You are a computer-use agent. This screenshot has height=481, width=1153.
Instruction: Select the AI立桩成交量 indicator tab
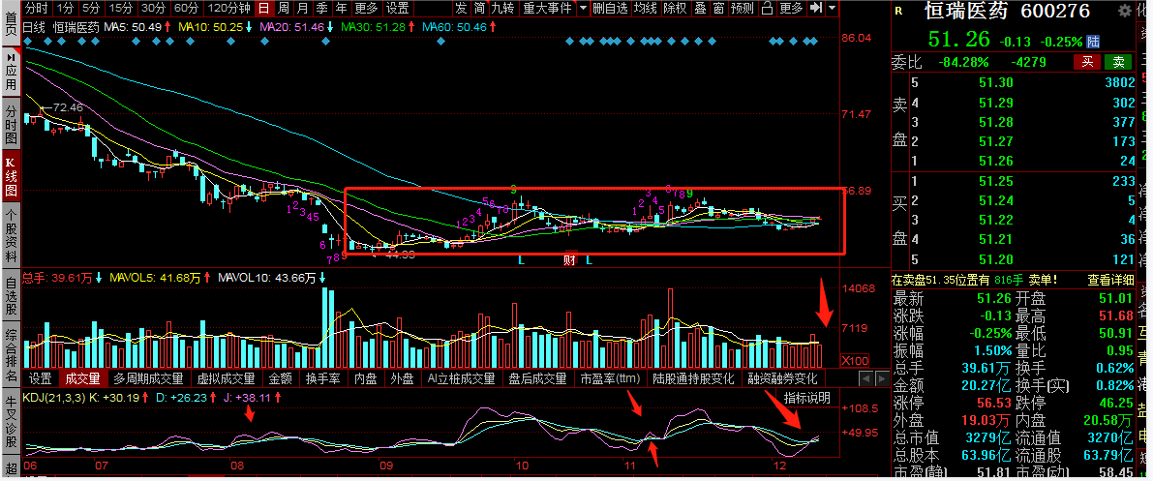coord(461,378)
